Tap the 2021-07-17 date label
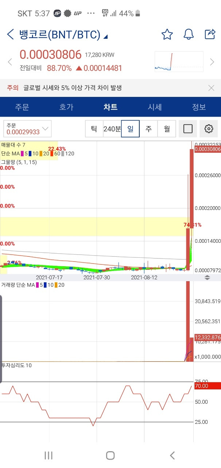Screen dimensions: 221x468 coord(49,278)
